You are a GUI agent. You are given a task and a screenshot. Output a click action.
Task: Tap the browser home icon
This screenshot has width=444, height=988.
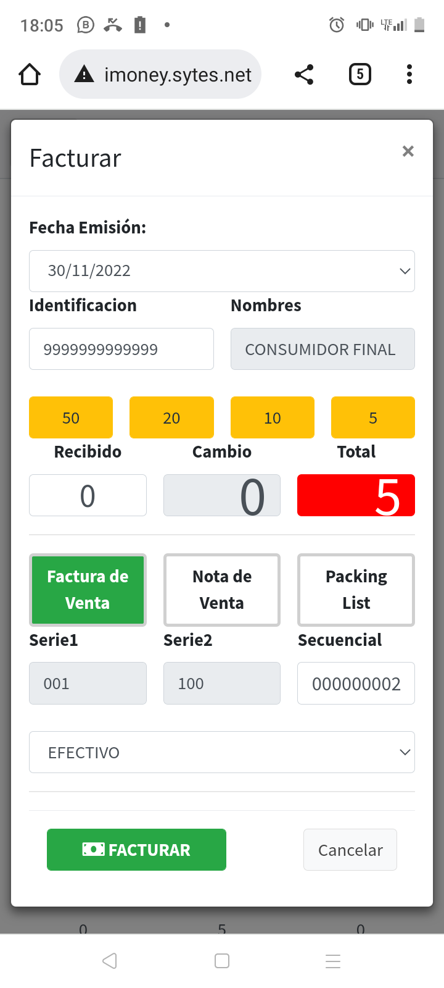30,75
